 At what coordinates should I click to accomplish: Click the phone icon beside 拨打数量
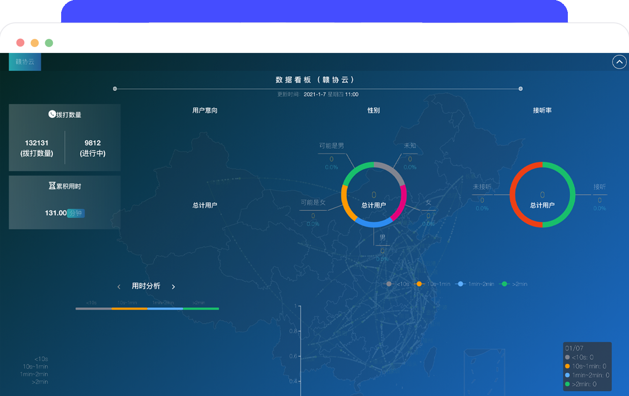tap(52, 114)
